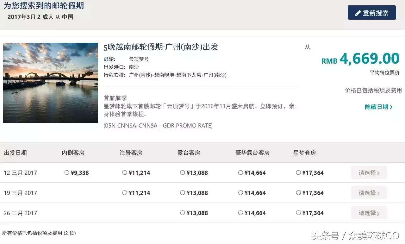Image resolution: width=405 pixels, height=244 pixels.
Task: Select ¥13,088 balcony fare on 26 March row
Action: click(183, 213)
